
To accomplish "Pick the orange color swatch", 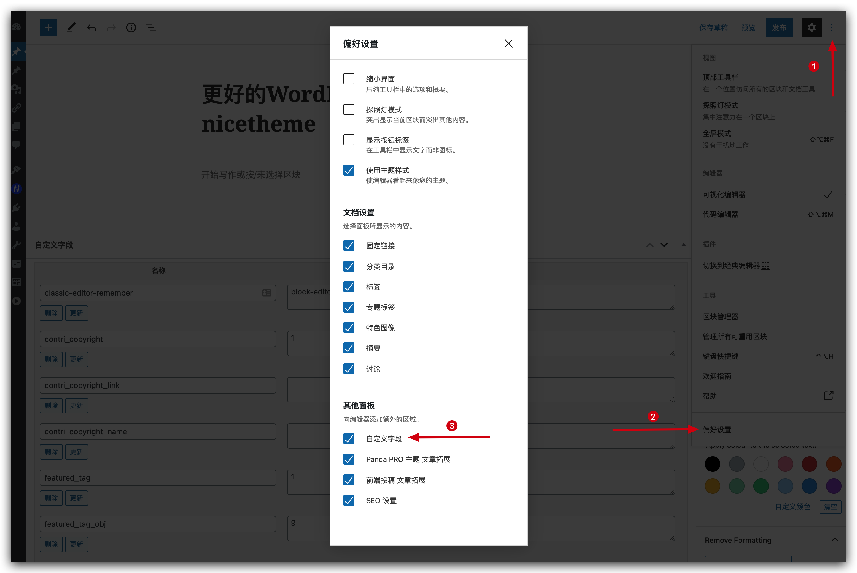I will (x=834, y=464).
